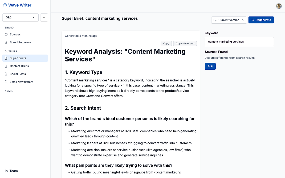Click the Copy button

tap(166, 43)
